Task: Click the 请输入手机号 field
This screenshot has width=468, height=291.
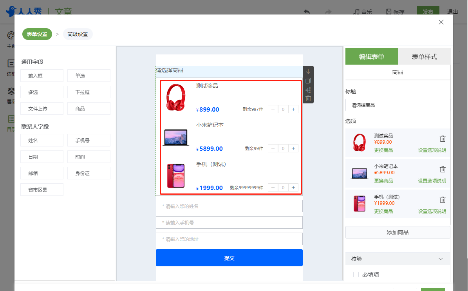Action: (x=229, y=222)
